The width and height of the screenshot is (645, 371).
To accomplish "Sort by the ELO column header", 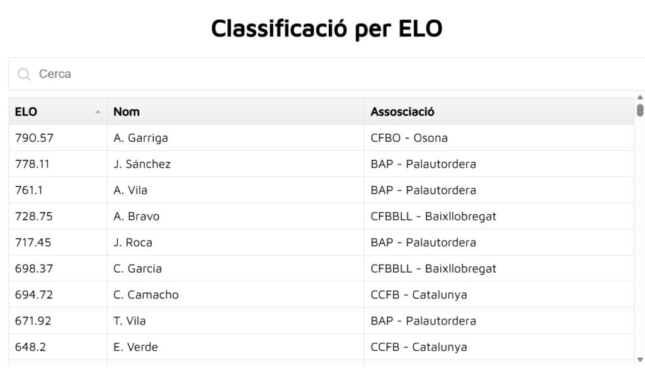I will coord(26,112).
